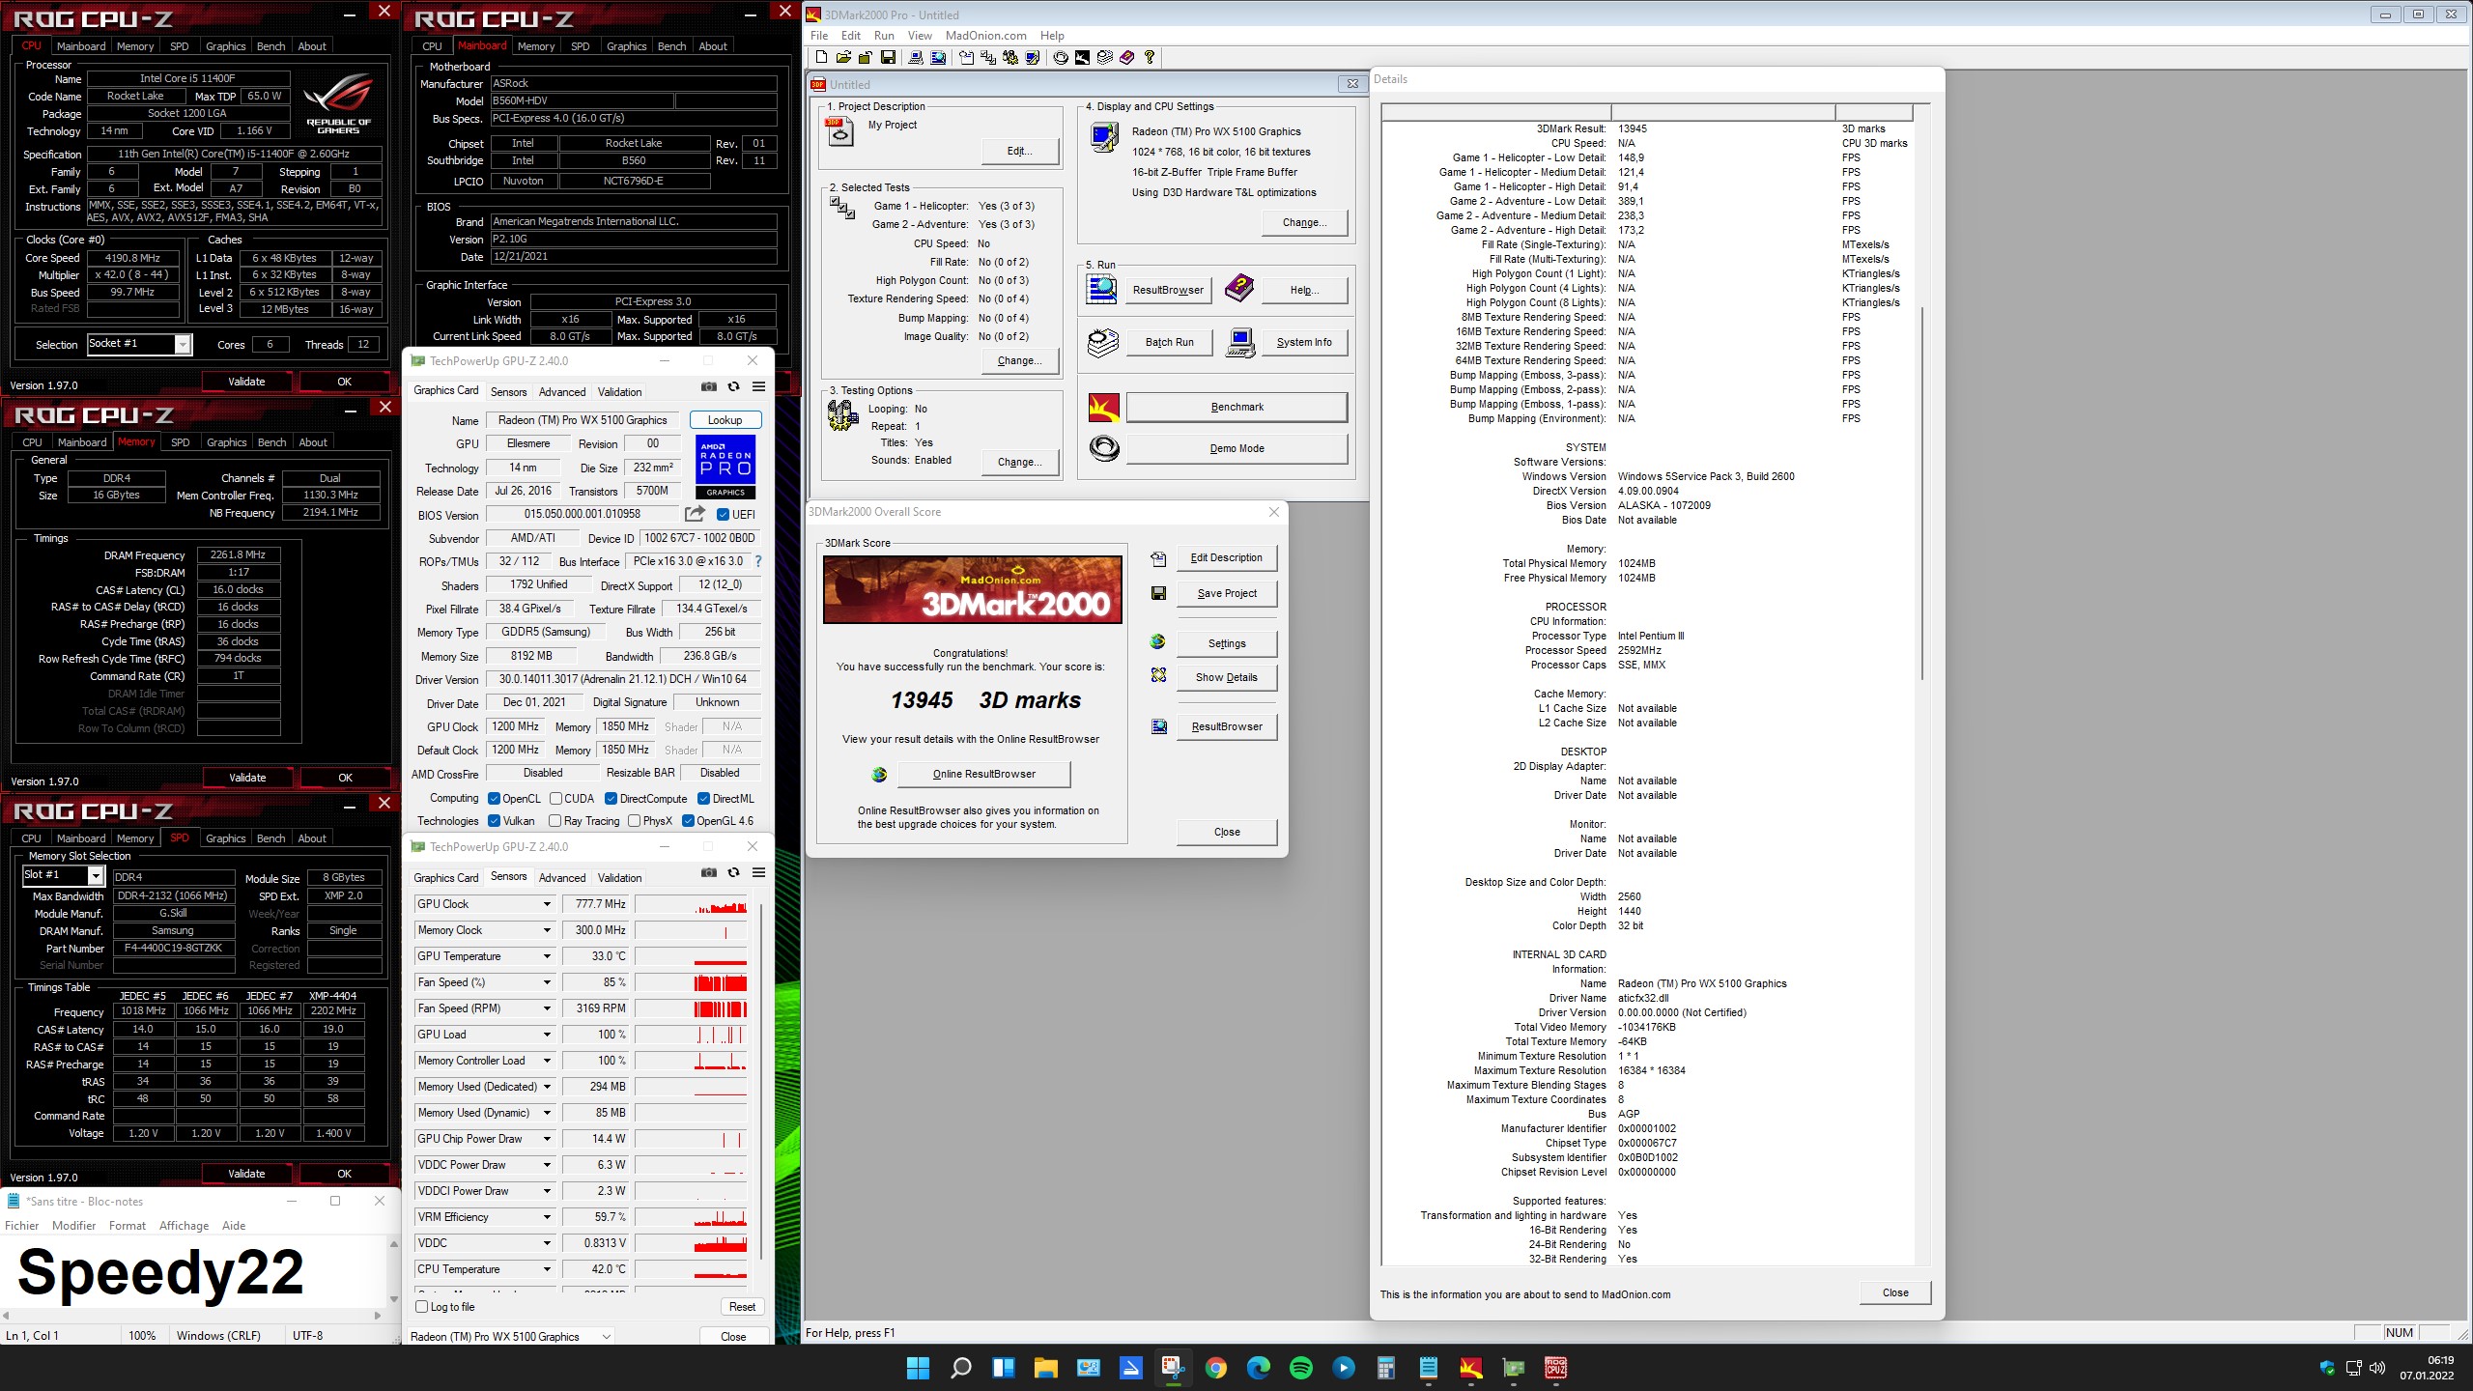Enable the Log to file checkbox in GPU-Z Sensors

pos(422,1307)
